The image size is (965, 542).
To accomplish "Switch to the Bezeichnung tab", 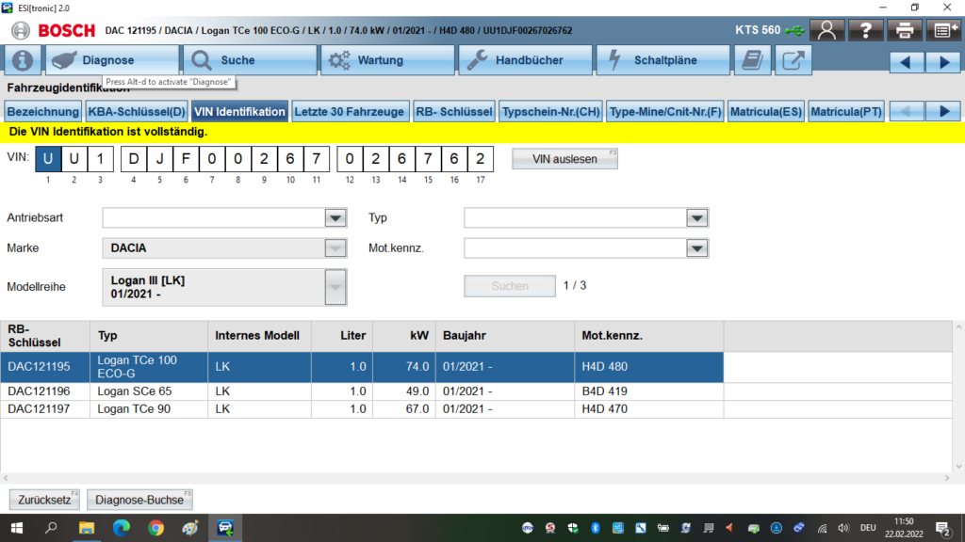I will click(43, 112).
